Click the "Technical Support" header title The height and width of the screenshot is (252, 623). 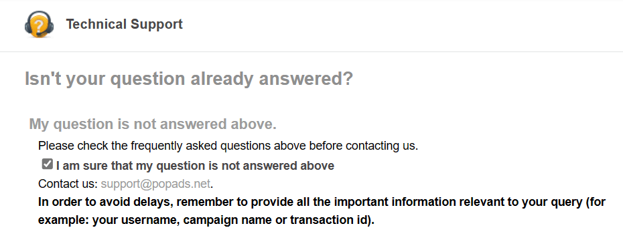click(125, 24)
